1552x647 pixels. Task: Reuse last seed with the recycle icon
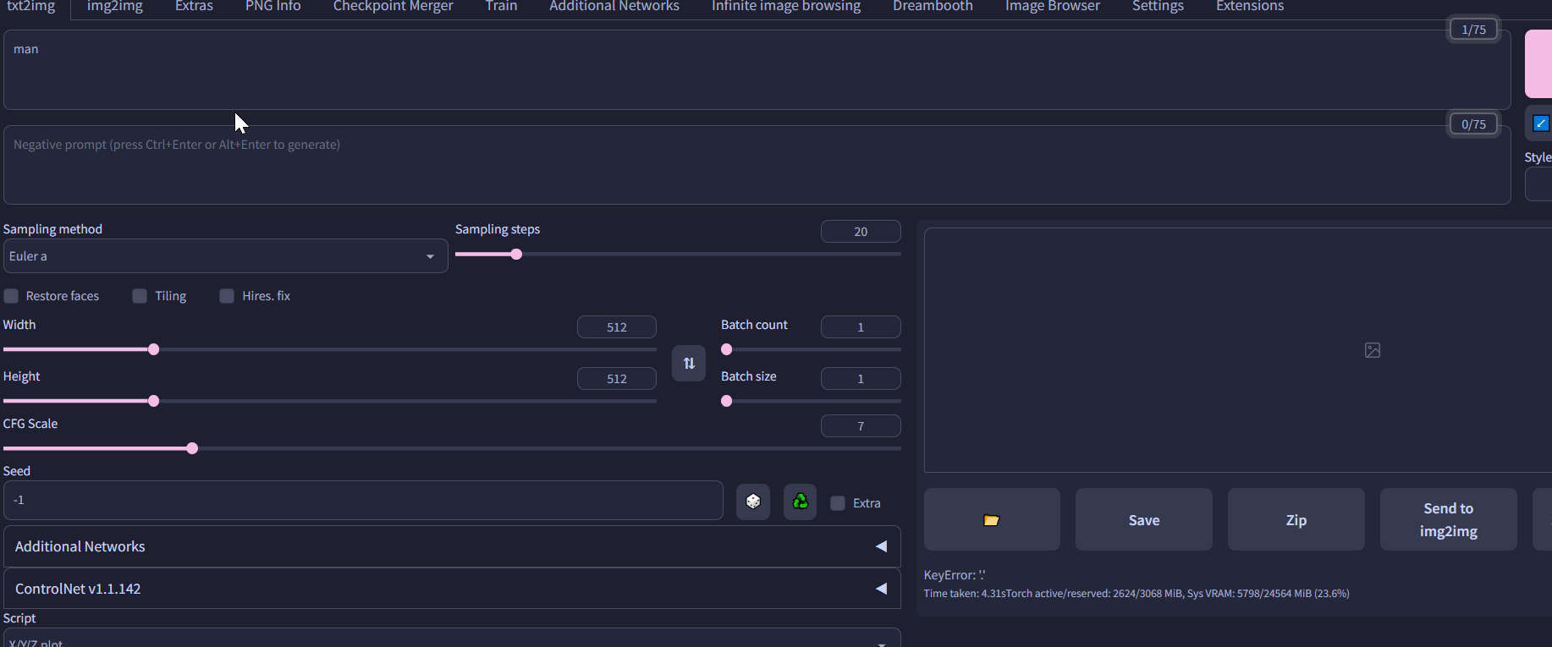tap(800, 502)
